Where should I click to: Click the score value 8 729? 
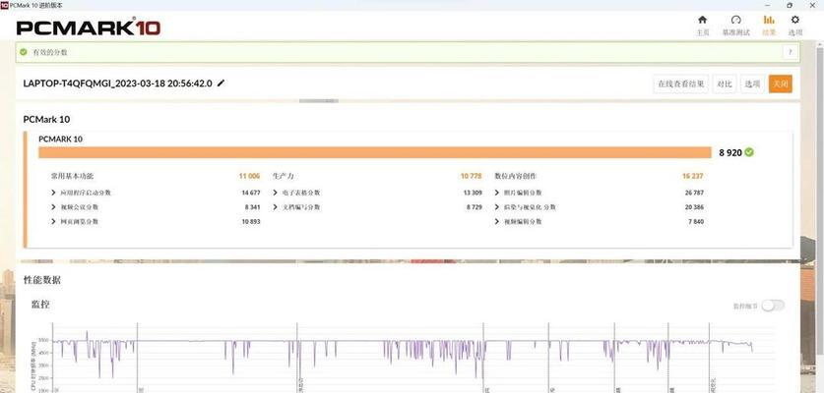tap(474, 207)
